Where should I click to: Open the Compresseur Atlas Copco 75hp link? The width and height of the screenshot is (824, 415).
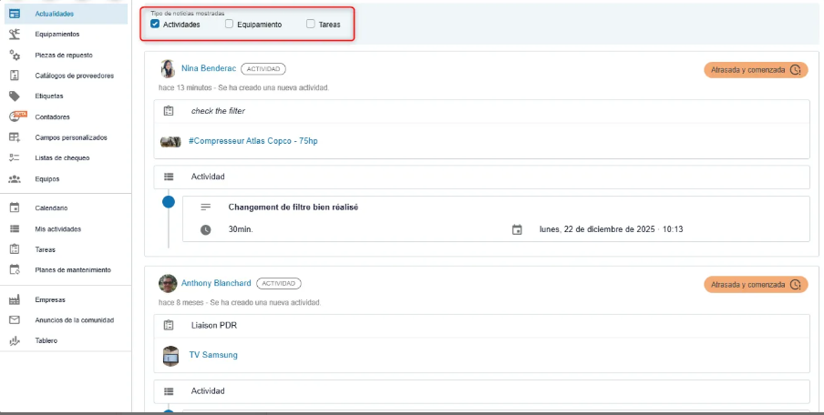click(252, 141)
